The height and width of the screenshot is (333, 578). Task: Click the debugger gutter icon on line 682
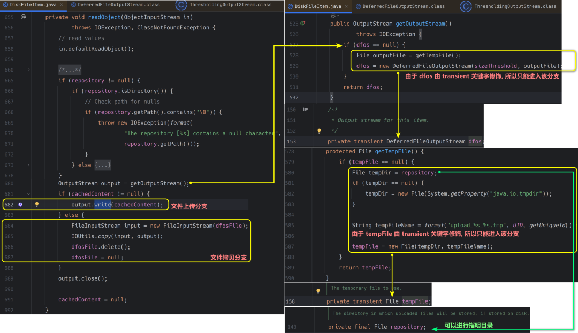pyautogui.click(x=20, y=204)
